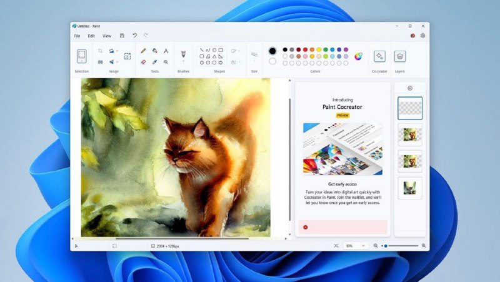
Task: Expand the Flip options arrow
Action: 117,62
